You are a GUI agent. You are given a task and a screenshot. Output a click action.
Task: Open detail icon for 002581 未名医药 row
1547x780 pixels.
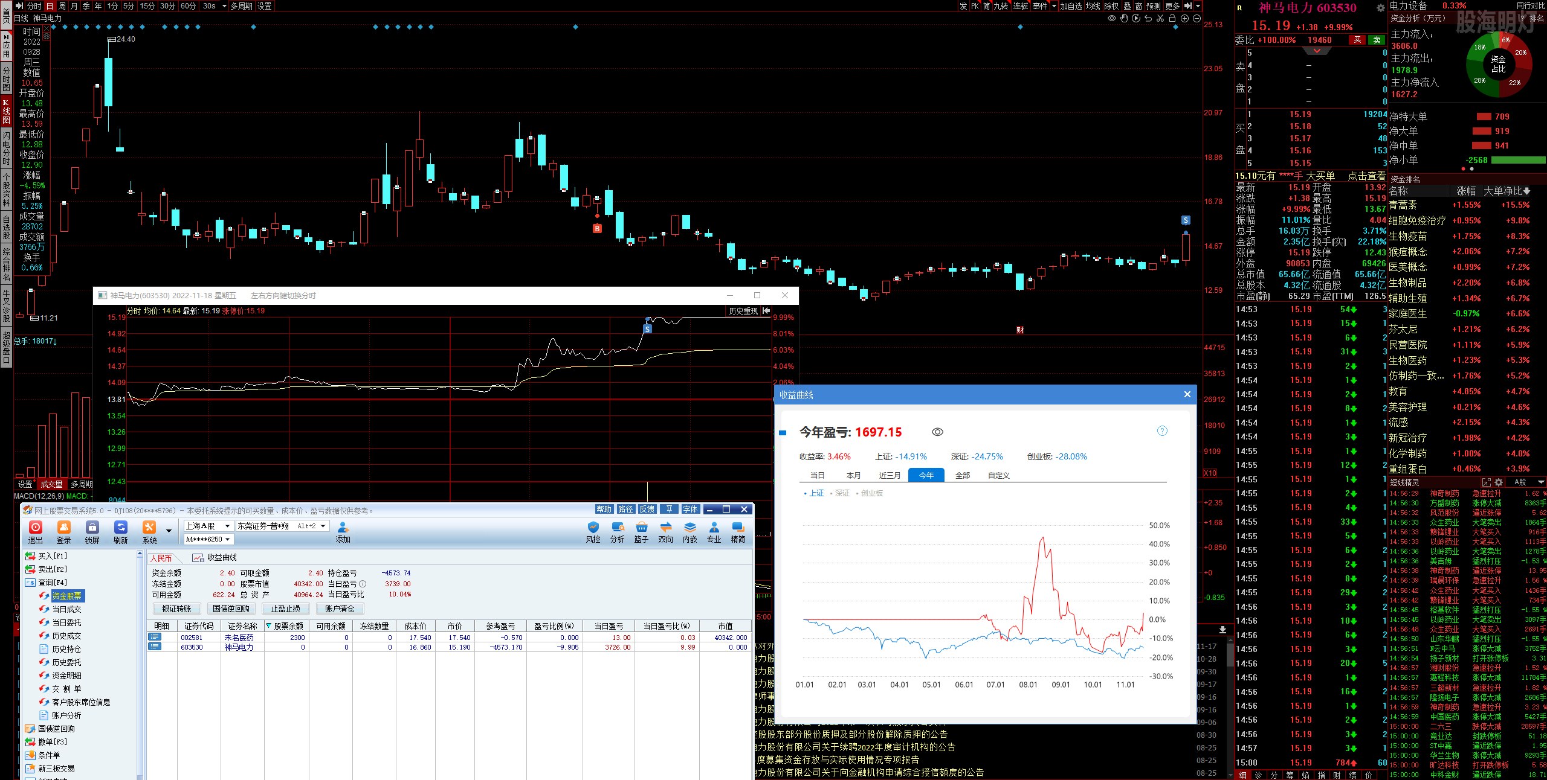[155, 637]
